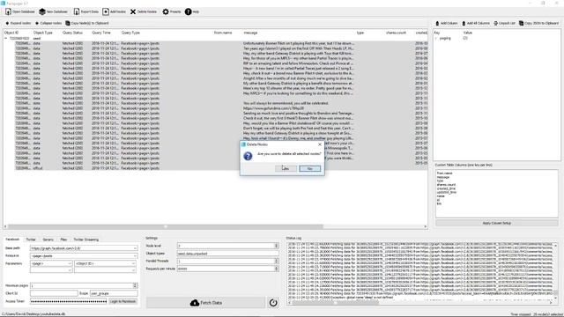The height and width of the screenshot is (317, 564).
Task: Click Expand nodes button
Action: click(x=18, y=23)
